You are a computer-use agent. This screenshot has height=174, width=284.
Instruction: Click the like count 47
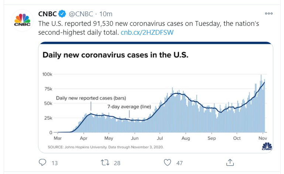tap(180, 163)
